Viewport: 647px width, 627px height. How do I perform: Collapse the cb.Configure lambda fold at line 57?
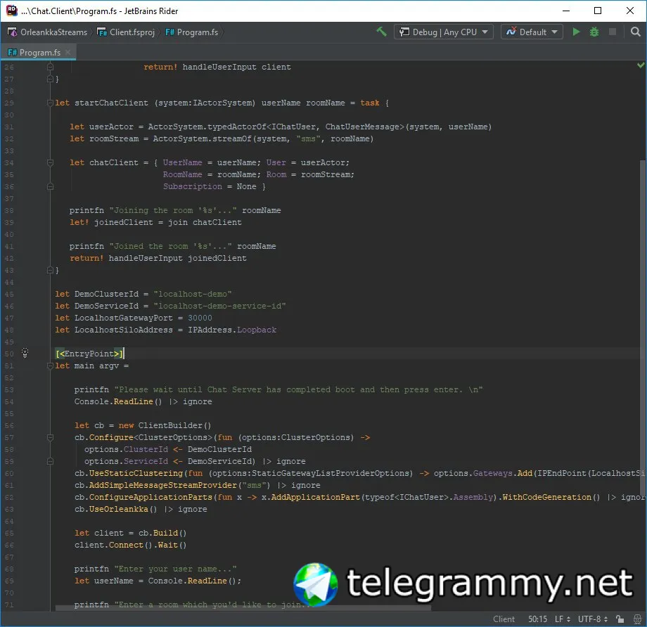(50, 437)
